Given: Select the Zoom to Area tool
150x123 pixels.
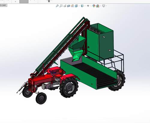Looking at the screenshot, I should (61, 6).
